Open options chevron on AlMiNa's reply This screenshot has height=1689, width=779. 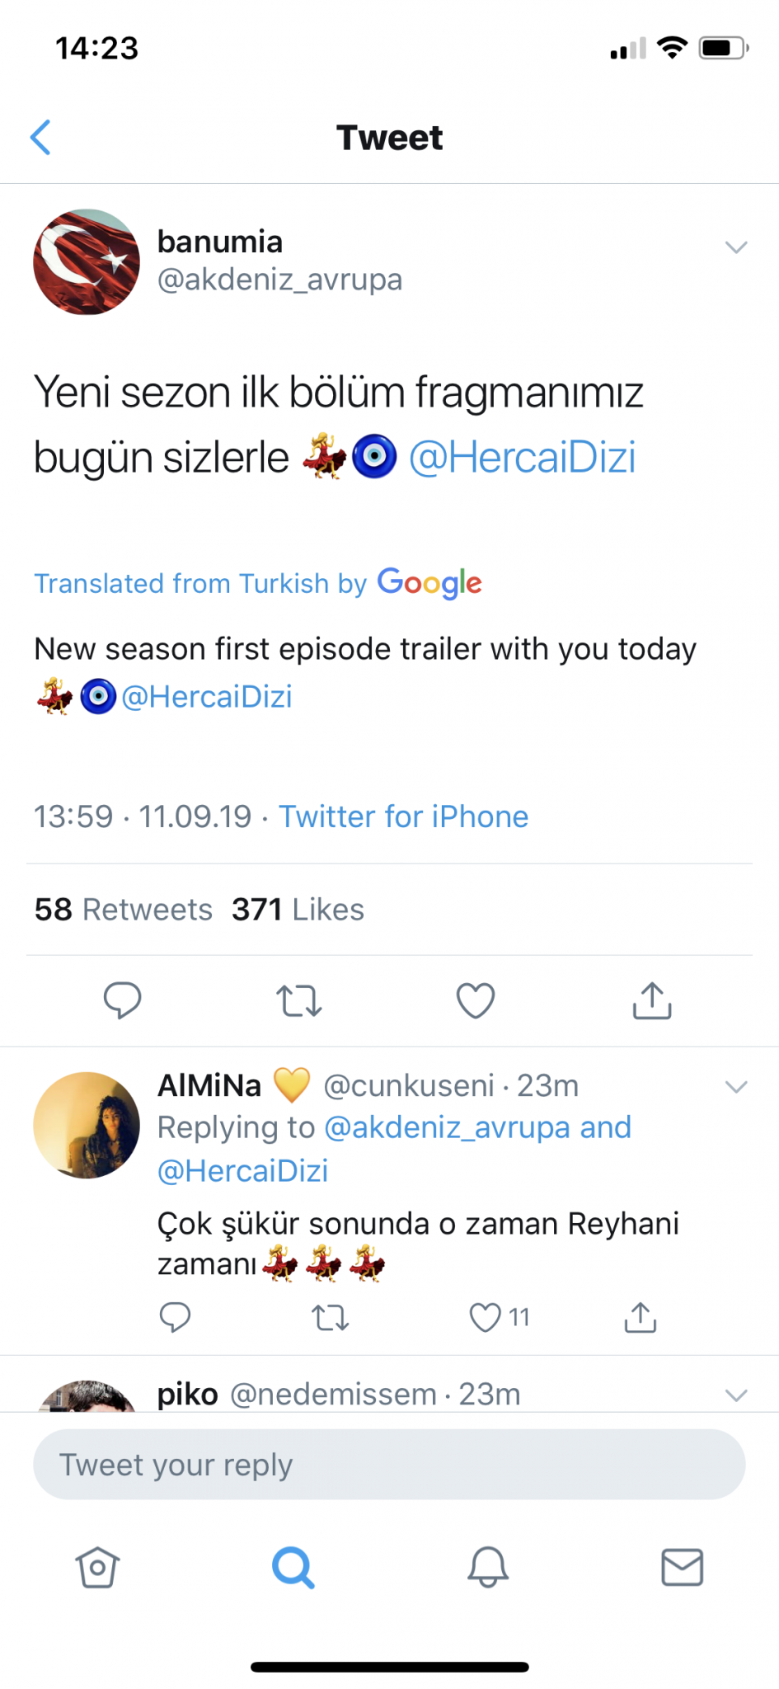coord(735,1086)
